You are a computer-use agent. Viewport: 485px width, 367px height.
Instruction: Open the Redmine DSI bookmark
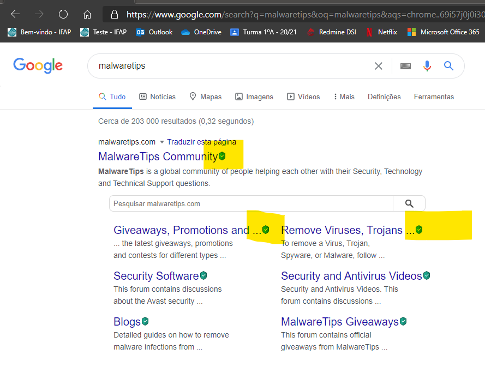coord(331,32)
